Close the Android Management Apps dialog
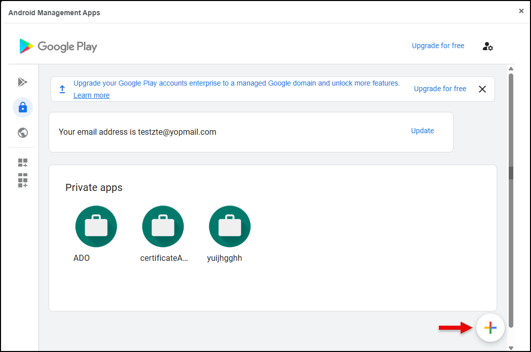This screenshot has width=531, height=352. (521, 11)
